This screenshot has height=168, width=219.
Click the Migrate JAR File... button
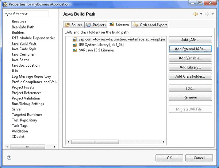(190, 109)
